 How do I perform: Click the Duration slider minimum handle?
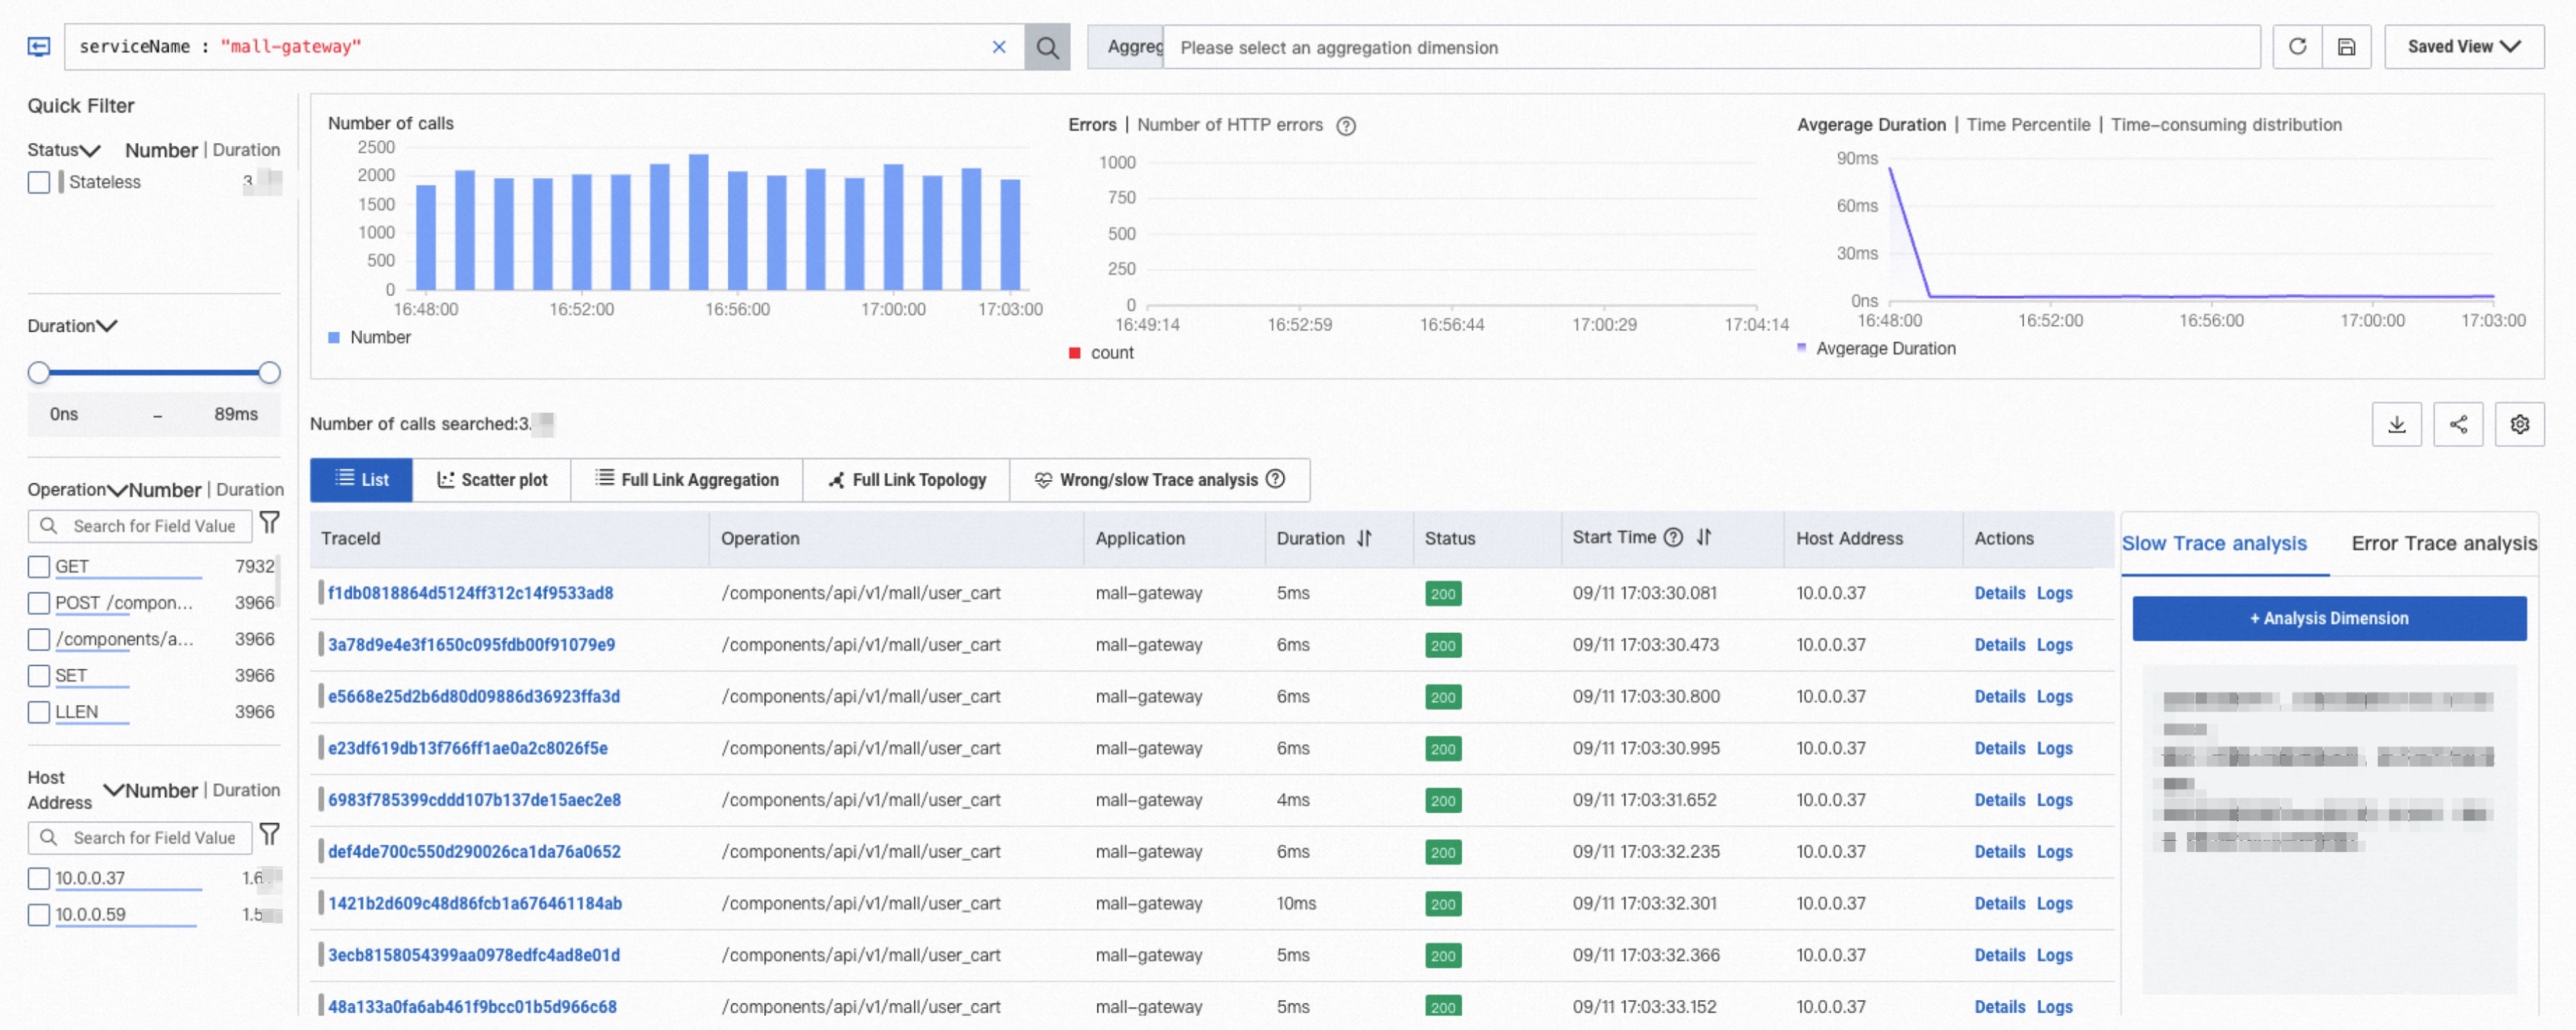tap(39, 373)
